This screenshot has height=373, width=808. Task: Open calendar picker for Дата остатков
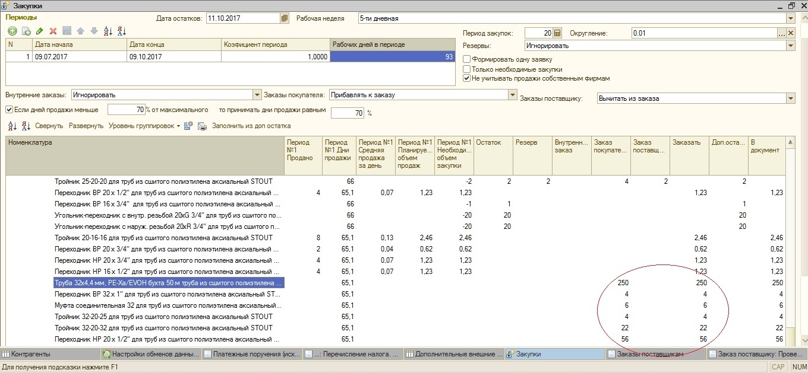tap(284, 18)
